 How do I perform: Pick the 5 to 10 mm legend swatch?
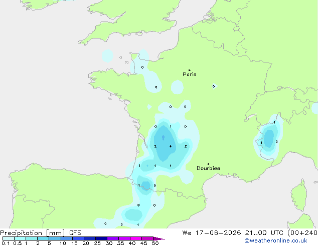[55, 238]
